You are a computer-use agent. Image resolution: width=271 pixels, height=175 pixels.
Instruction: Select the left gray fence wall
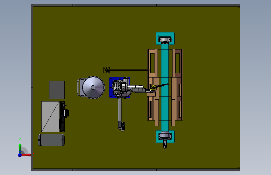tap(32, 87)
